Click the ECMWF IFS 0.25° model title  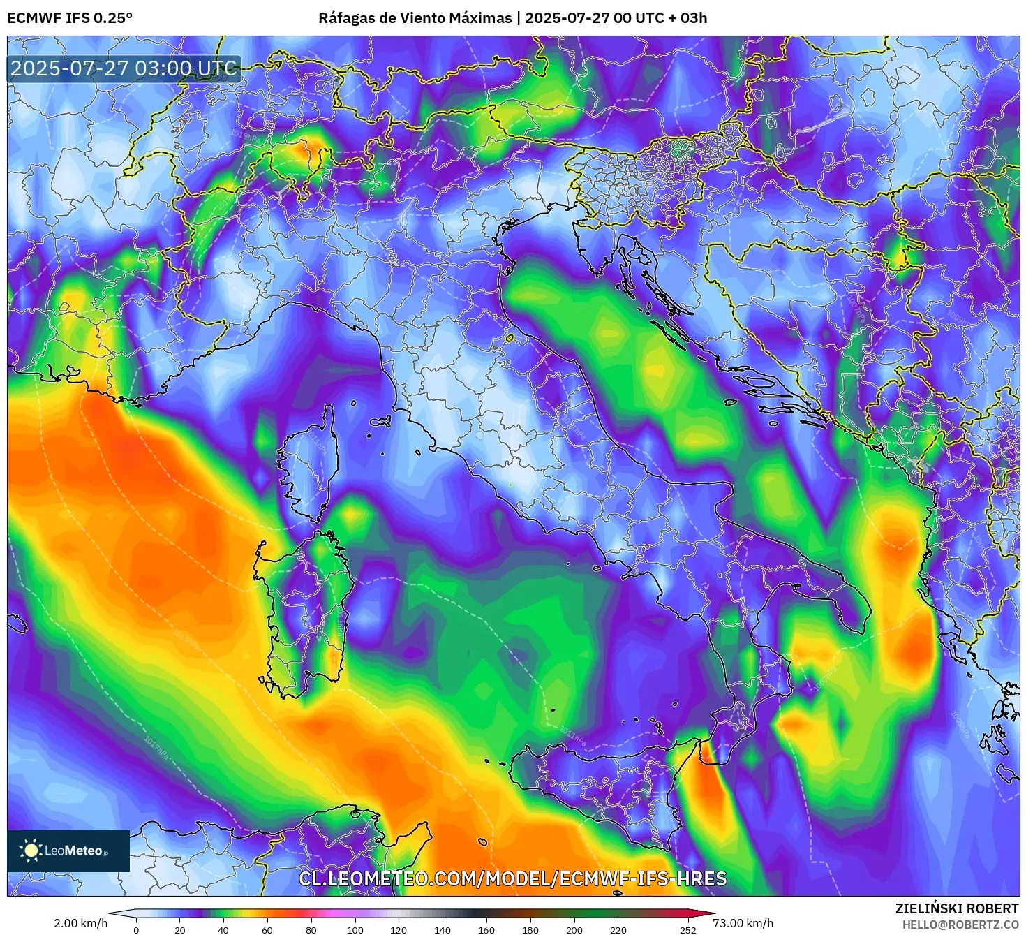[x=70, y=18]
